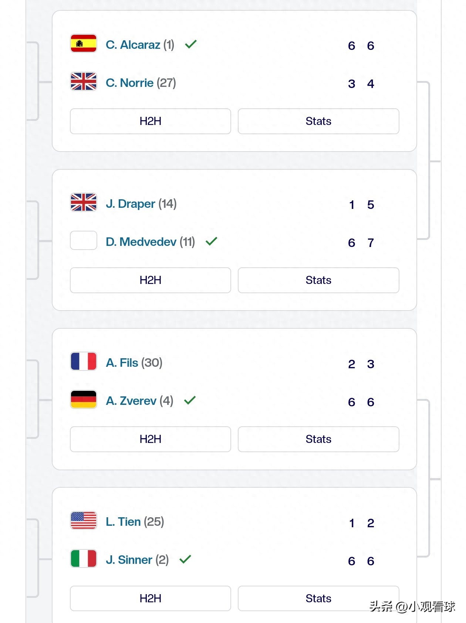Image resolution: width=466 pixels, height=623 pixels.
Task: Click the winner checkmark next to Alcaraz
Action: [x=191, y=44]
